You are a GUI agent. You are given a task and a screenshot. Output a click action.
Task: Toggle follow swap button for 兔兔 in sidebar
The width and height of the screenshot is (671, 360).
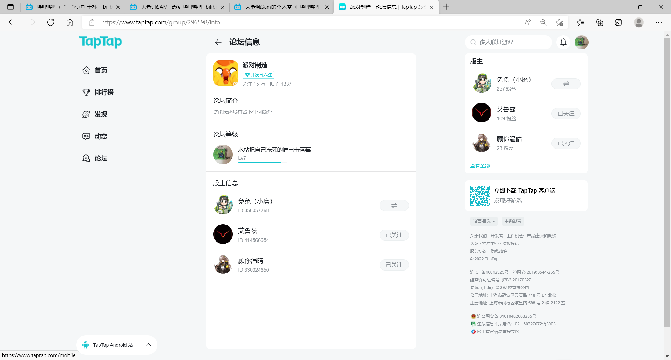566,84
